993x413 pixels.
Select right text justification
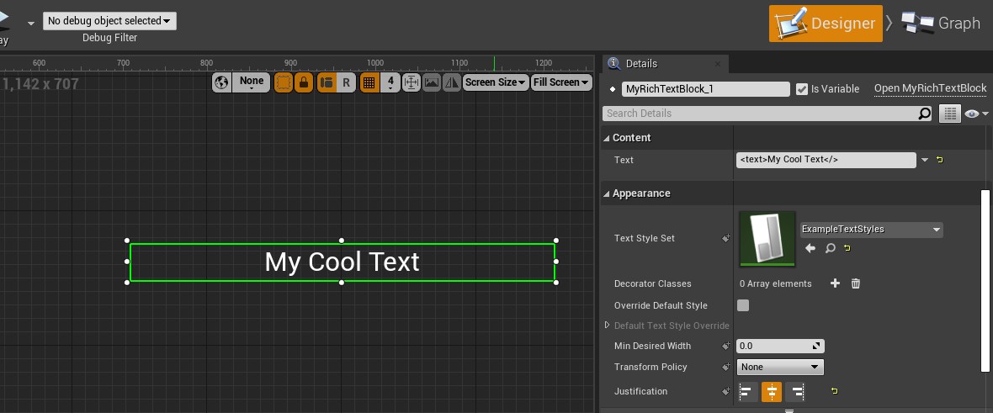(795, 391)
